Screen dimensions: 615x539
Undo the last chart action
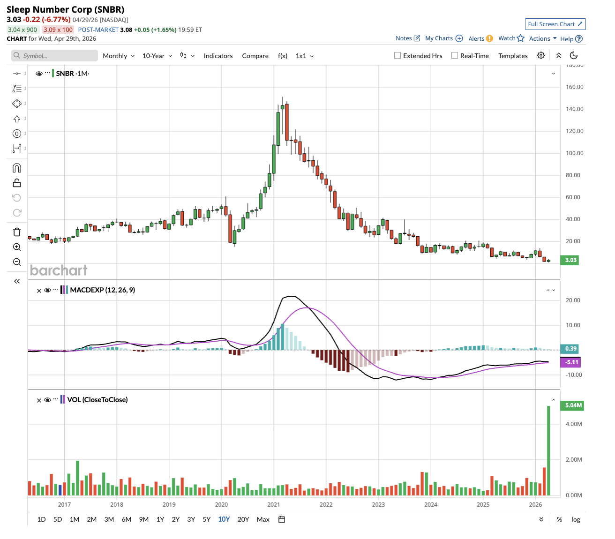[17, 198]
